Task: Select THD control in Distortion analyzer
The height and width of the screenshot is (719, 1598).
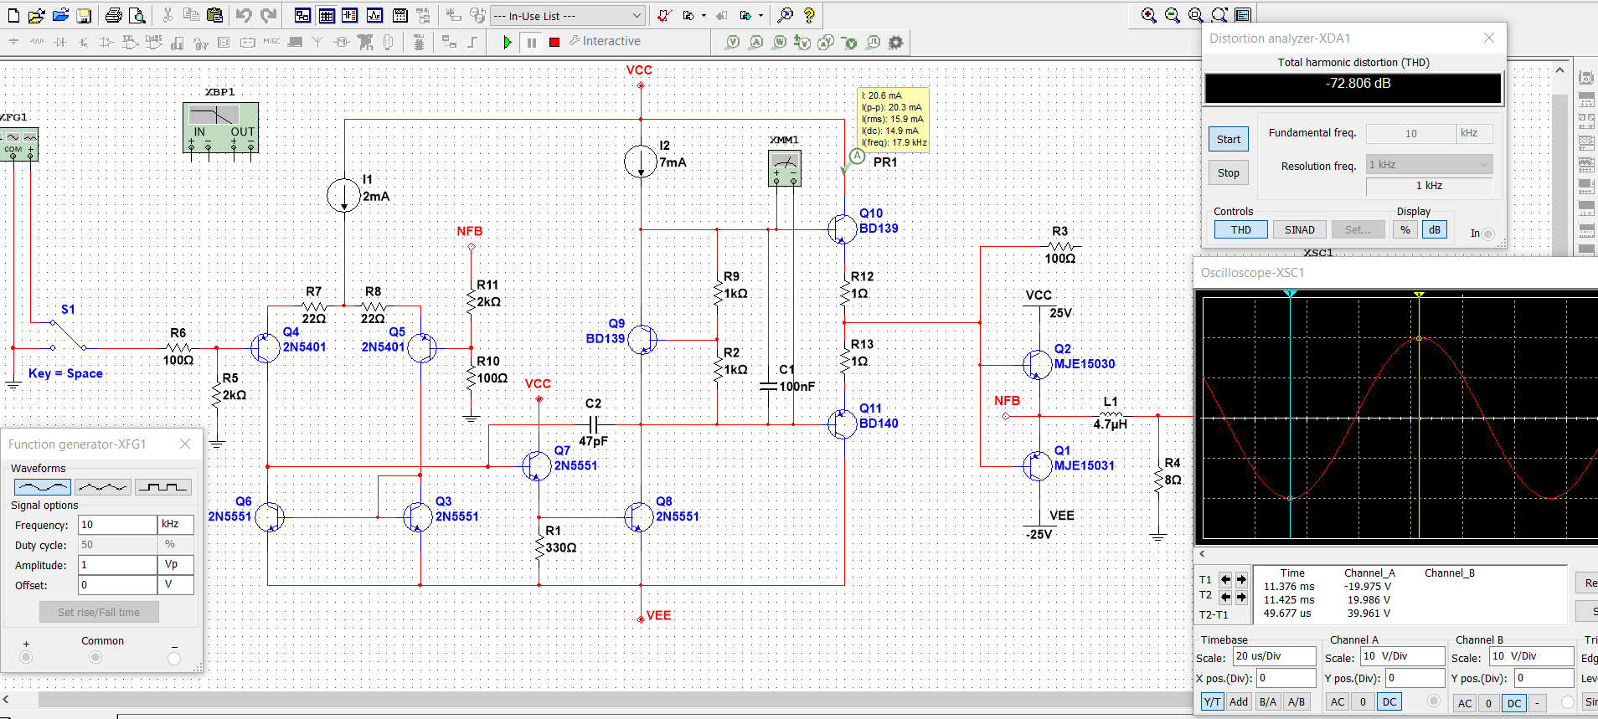Action: click(x=1241, y=229)
